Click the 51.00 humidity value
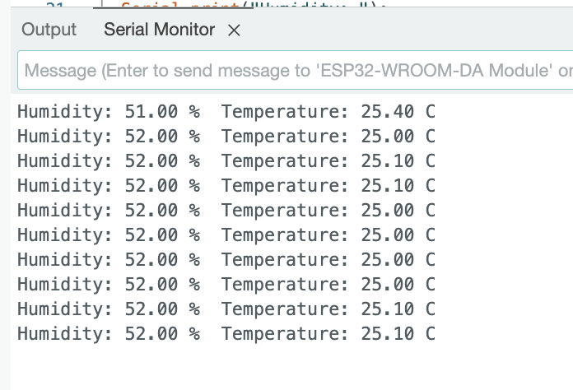The width and height of the screenshot is (573, 390). click(x=151, y=111)
